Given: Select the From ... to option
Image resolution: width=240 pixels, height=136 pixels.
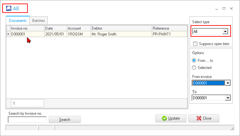Looking at the screenshot, I should click(x=194, y=61).
